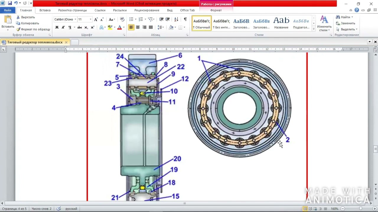378x212 pixels.
Task: Decrease font size with shrink-font icon
Action: tap(102, 19)
